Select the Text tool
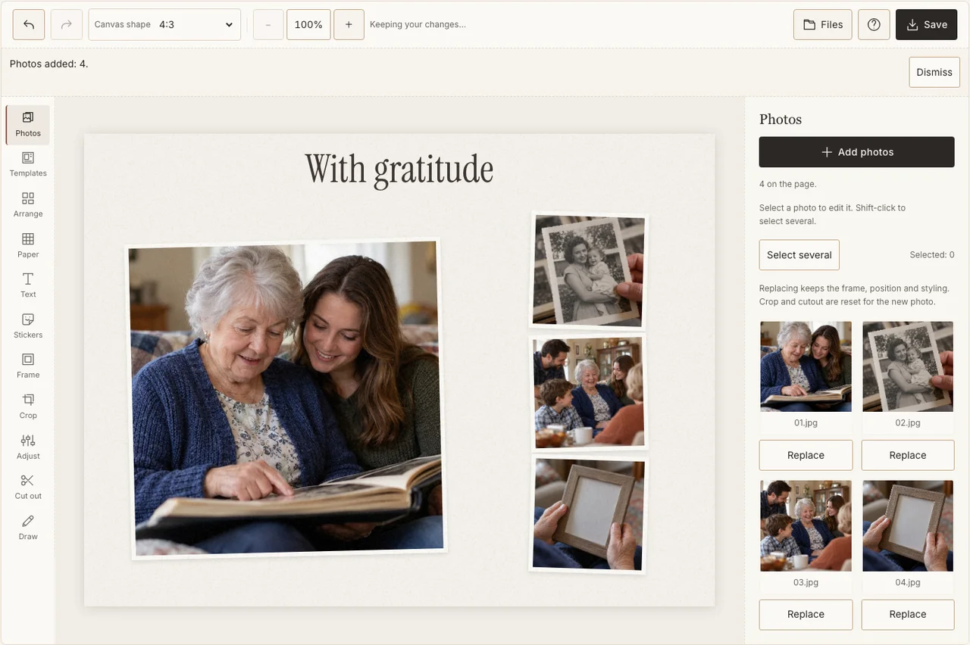The width and height of the screenshot is (970, 645). (28, 286)
